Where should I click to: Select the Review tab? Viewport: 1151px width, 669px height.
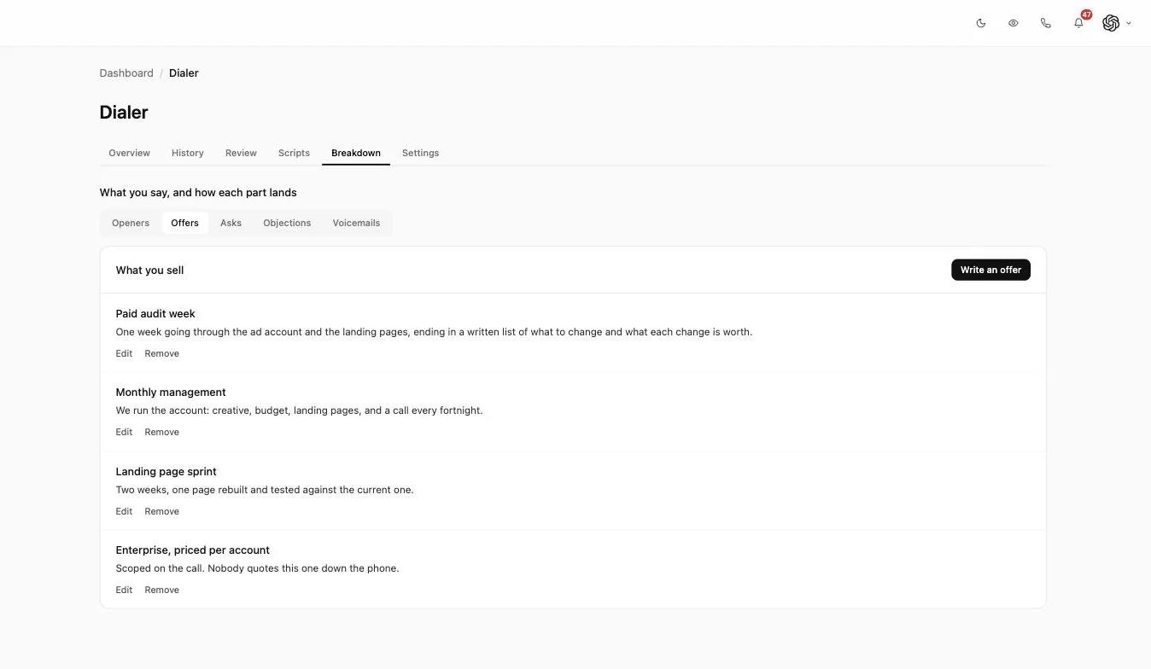click(x=241, y=153)
